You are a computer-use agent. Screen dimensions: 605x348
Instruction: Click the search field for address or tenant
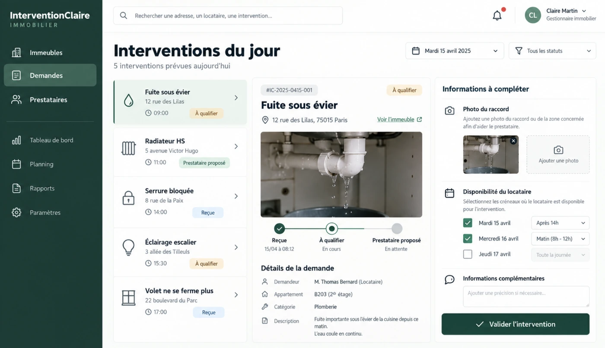[228, 16]
